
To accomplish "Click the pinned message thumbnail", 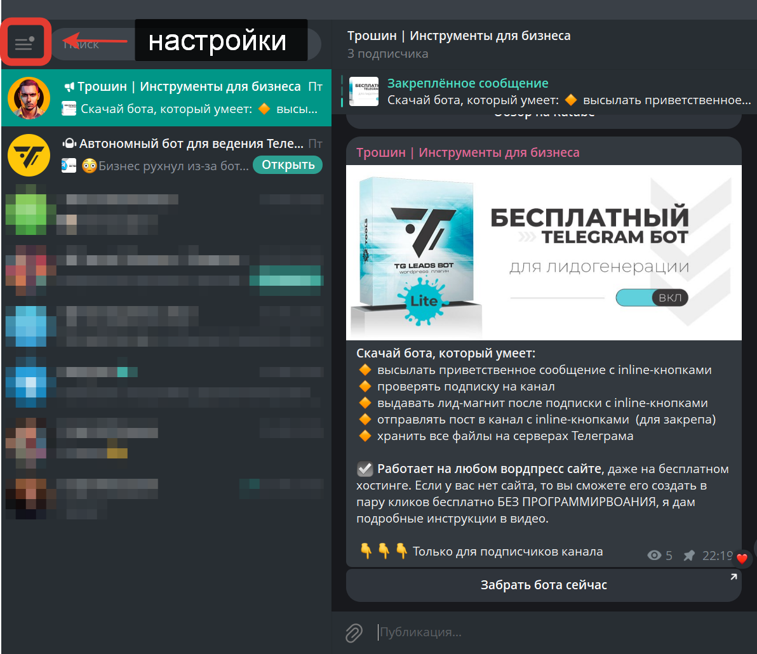I will pos(363,91).
